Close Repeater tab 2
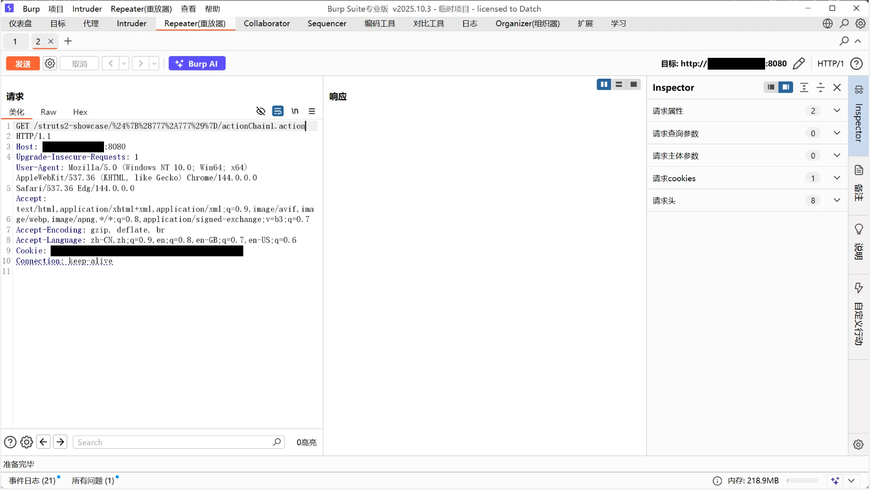 (51, 41)
